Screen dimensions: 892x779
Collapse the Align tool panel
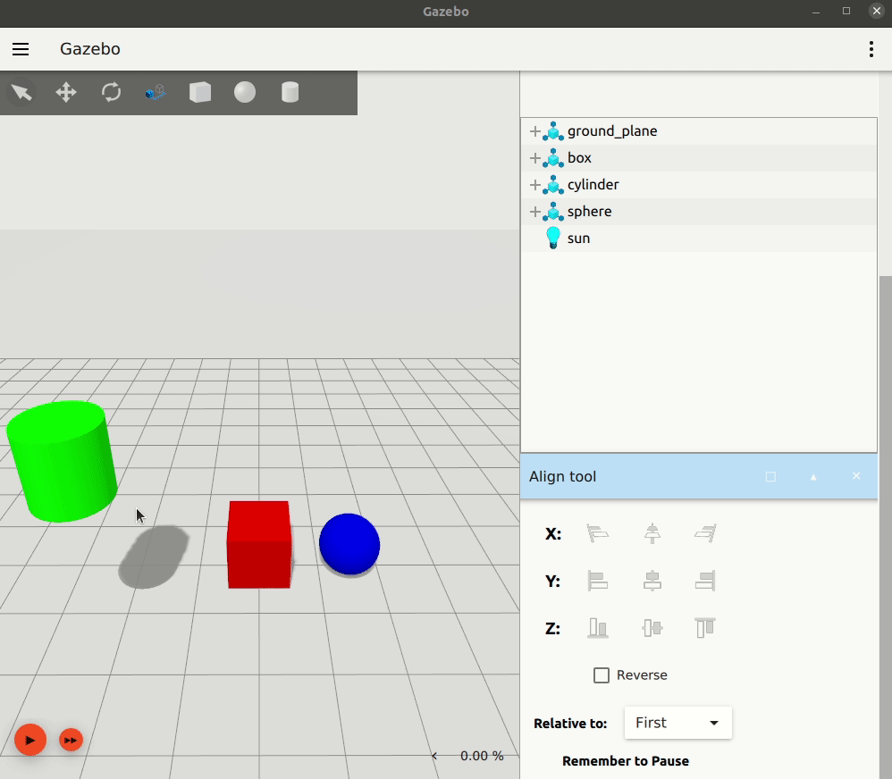coord(813,477)
